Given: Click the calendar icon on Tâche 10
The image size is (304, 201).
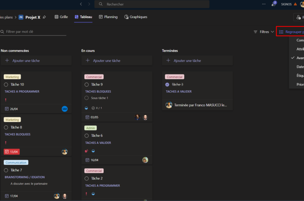Looking at the screenshot, I should 7,109.
